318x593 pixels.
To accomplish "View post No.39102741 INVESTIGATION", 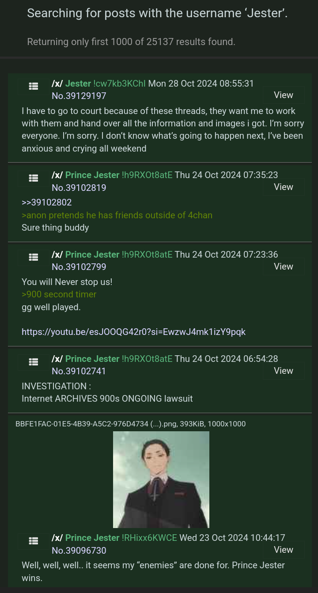I will pos(284,371).
